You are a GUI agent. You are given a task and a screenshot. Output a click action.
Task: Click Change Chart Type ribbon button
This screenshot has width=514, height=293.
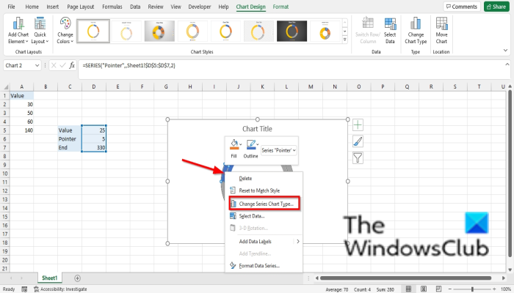pos(416,31)
